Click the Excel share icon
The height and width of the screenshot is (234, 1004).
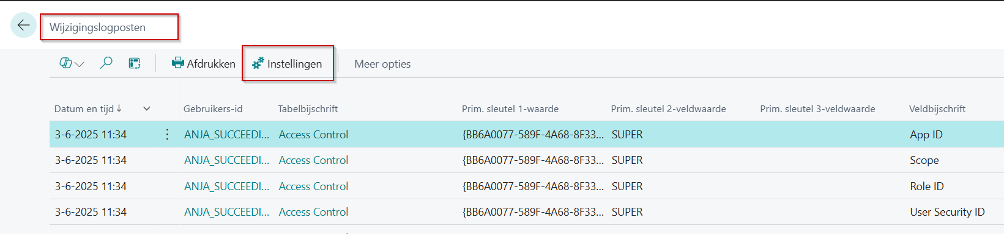tap(65, 63)
